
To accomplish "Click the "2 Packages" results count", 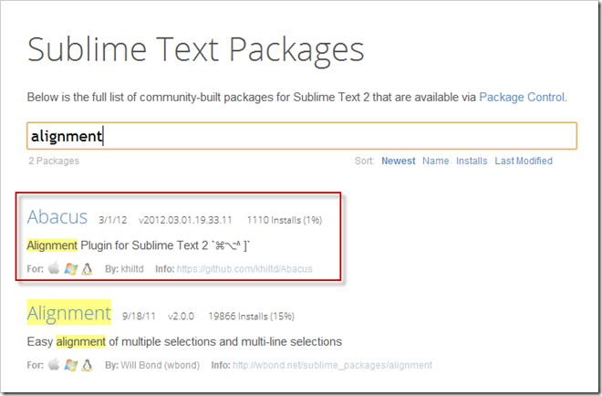I will click(x=54, y=162).
